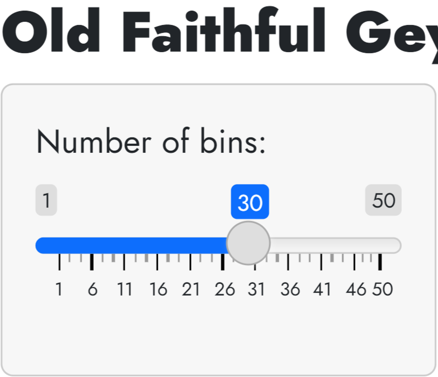Click the 41 tick label on the scale
Viewport: 438px width, 377px height.
pos(322,290)
